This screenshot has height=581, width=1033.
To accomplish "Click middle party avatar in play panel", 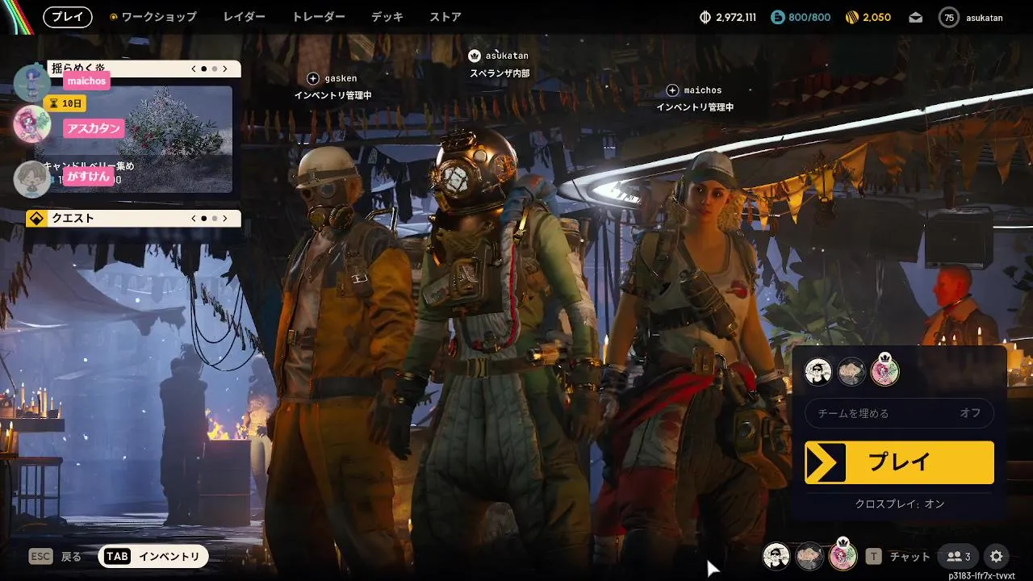I will point(851,372).
